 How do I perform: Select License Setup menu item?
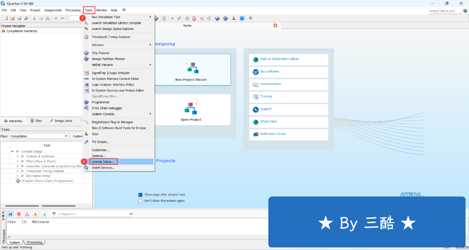[x=103, y=162]
